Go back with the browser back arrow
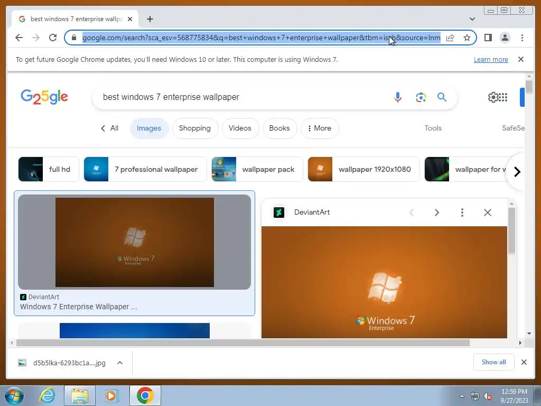 [x=19, y=38]
